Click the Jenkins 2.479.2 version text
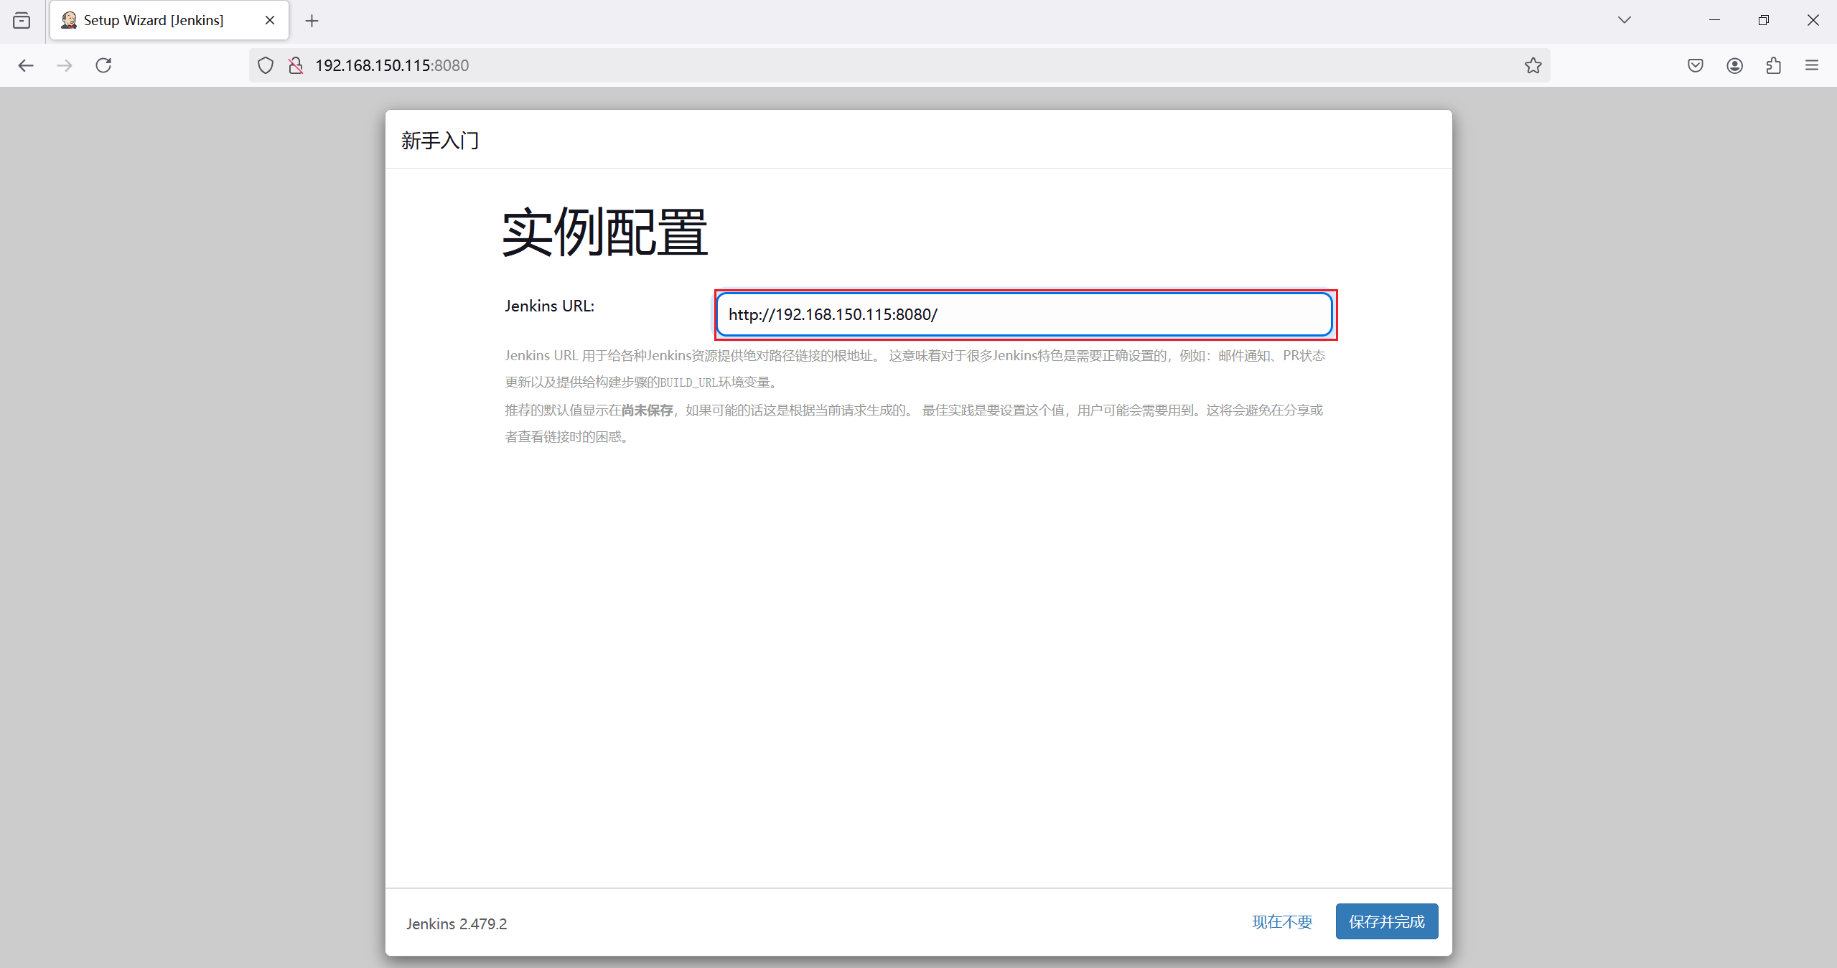This screenshot has width=1837, height=968. coord(457,924)
